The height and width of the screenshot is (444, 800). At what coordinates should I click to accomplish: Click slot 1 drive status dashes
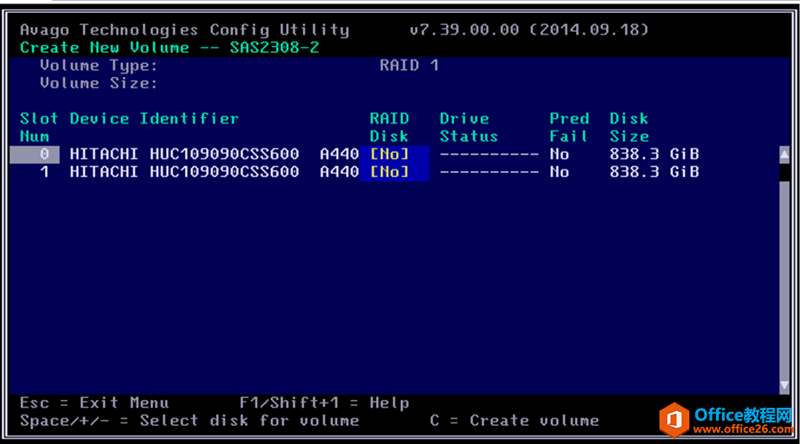pyautogui.click(x=490, y=172)
